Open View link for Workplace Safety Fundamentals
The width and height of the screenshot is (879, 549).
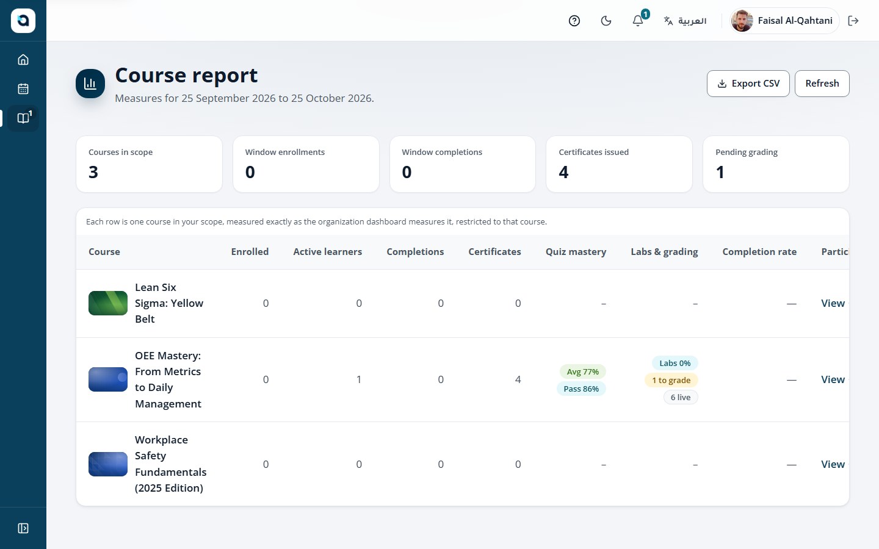[833, 464]
